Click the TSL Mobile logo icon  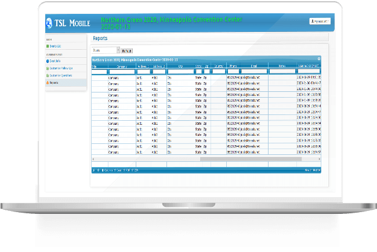50,22
